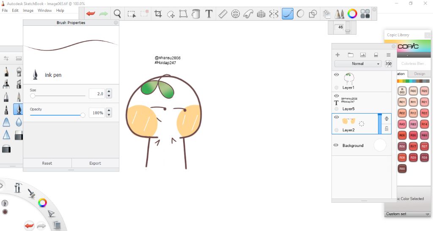Screen dimensions: 433x231
Task: Select the Text tool
Action: pos(208,14)
